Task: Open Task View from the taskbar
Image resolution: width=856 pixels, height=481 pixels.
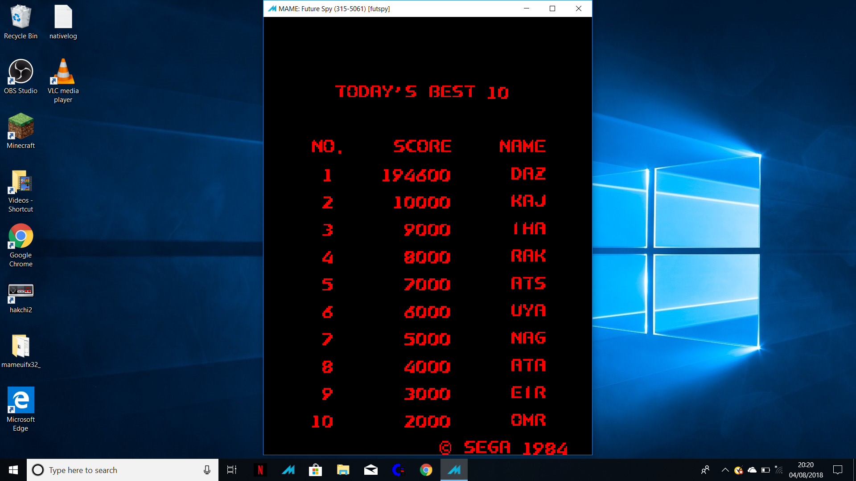Action: [232, 470]
